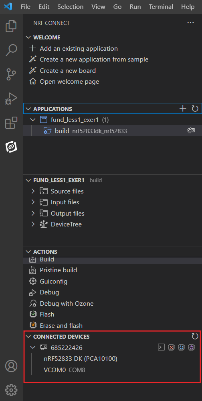This screenshot has width=202, height=401.
Task: Select the build nrf52833dk_nrf52833 configuration
Action: pos(112,131)
